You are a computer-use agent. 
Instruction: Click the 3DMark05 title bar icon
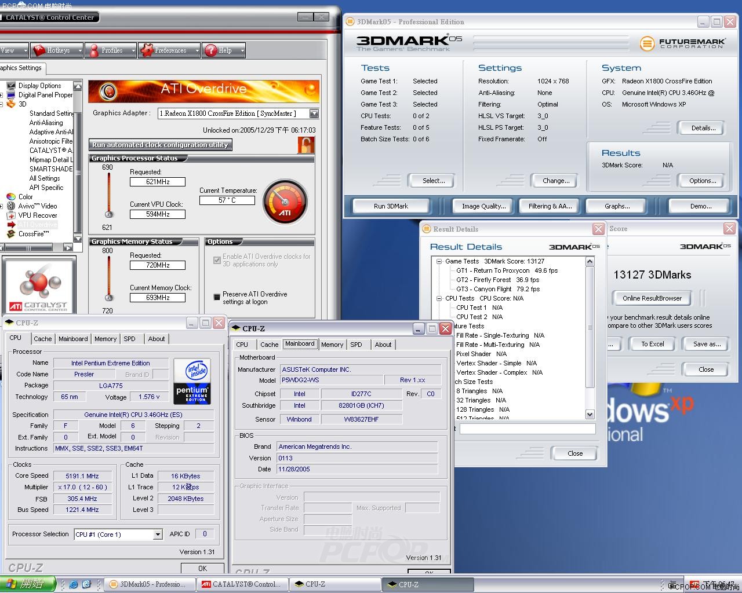[x=350, y=21]
